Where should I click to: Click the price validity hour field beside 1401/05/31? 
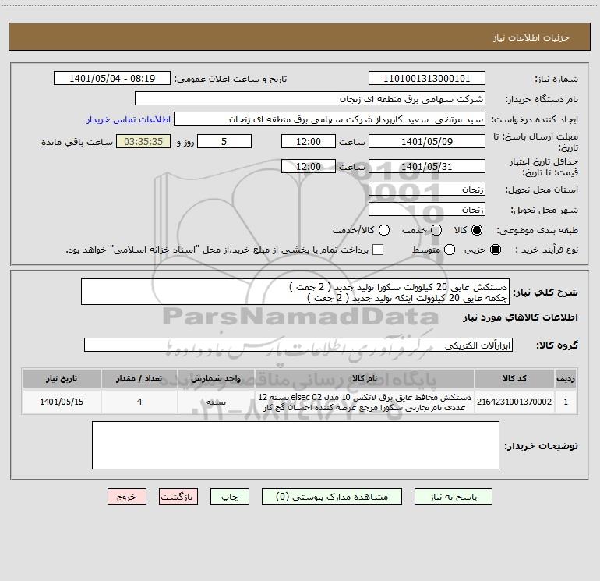pos(309,167)
